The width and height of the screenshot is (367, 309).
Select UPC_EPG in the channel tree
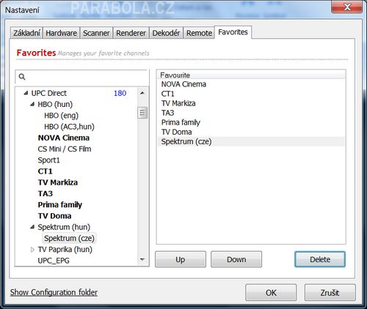pyautogui.click(x=54, y=261)
